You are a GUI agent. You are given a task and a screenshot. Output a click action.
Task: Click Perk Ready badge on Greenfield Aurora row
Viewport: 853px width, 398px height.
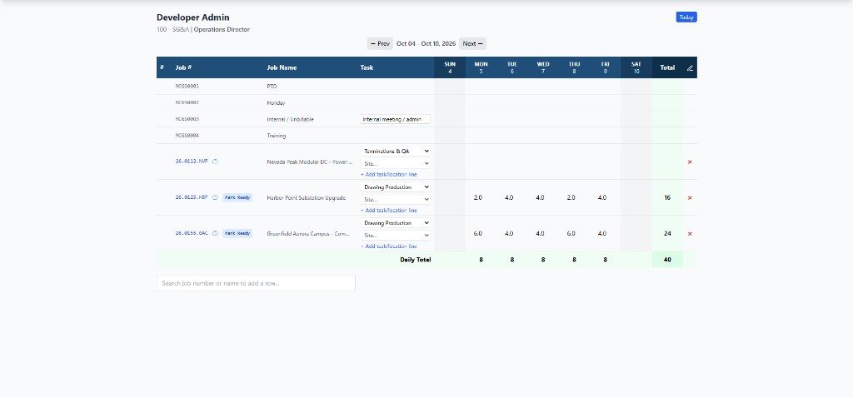click(237, 233)
